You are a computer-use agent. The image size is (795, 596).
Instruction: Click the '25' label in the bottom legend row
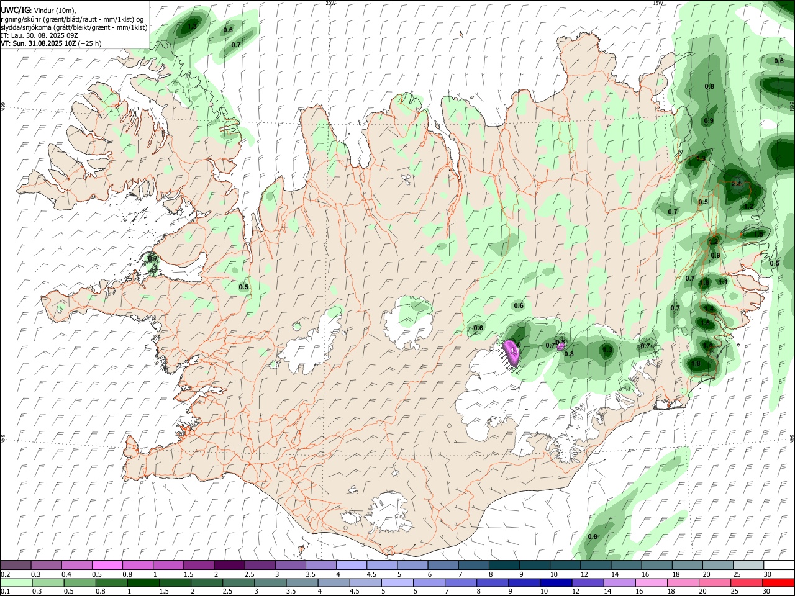point(734,592)
